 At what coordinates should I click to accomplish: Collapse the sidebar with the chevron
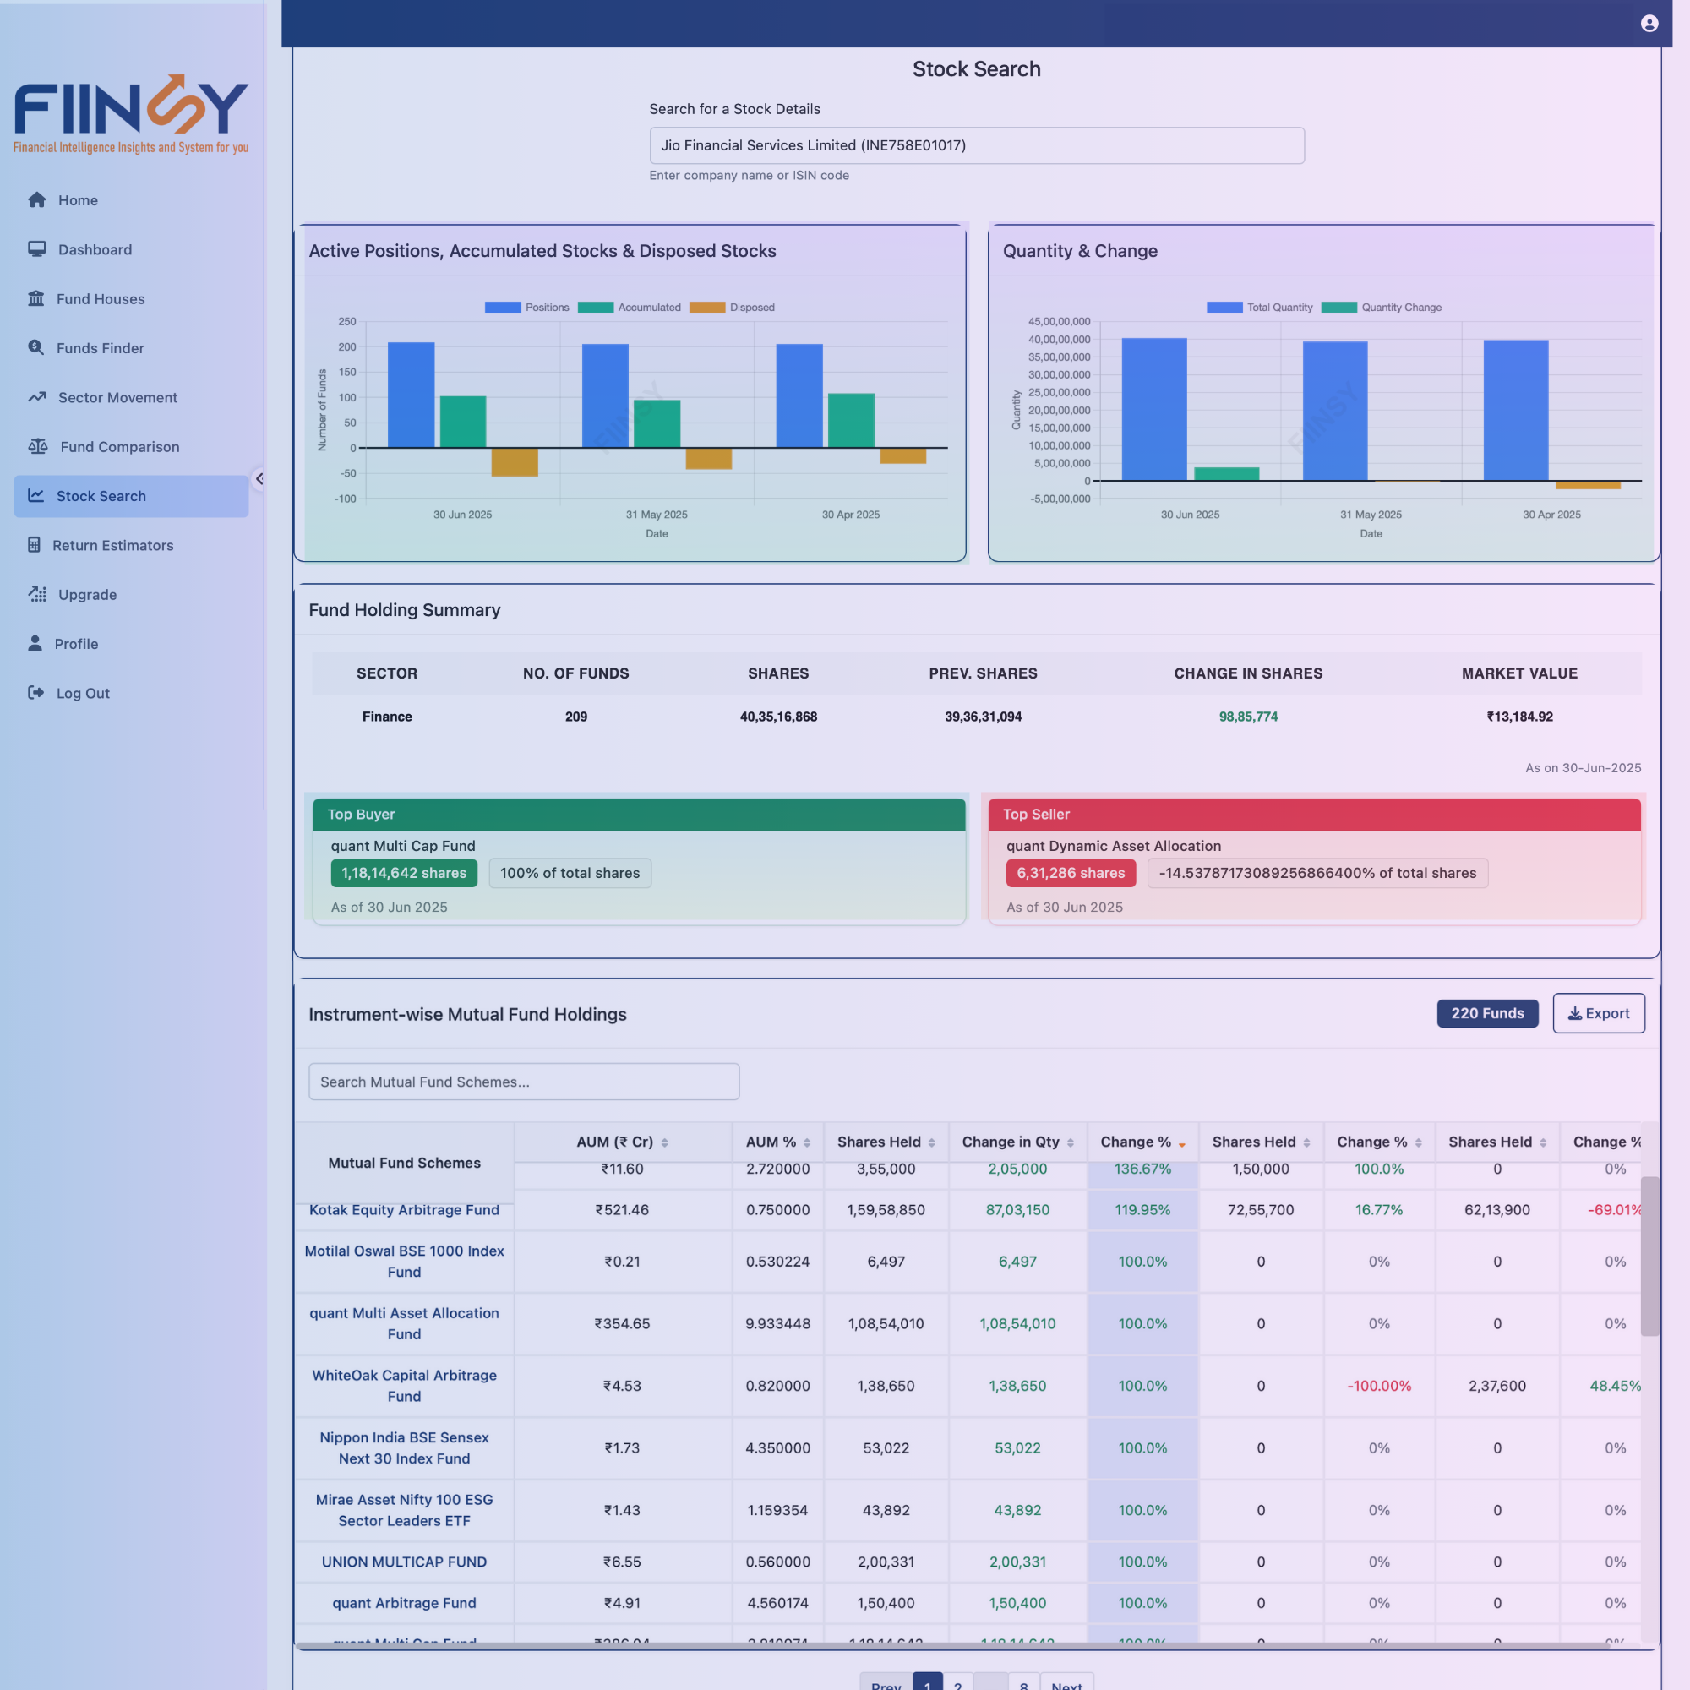(259, 478)
